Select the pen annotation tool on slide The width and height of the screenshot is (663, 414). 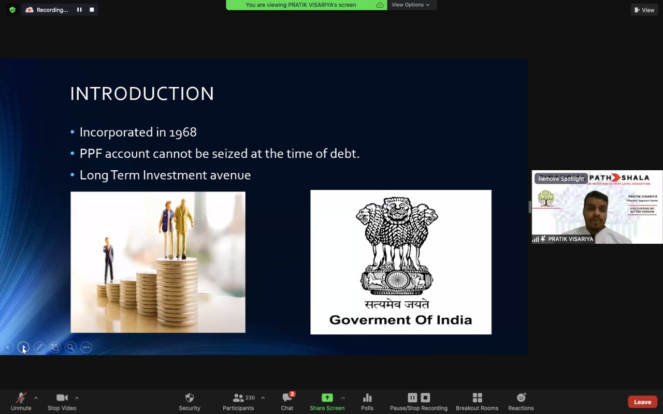pyautogui.click(x=39, y=348)
